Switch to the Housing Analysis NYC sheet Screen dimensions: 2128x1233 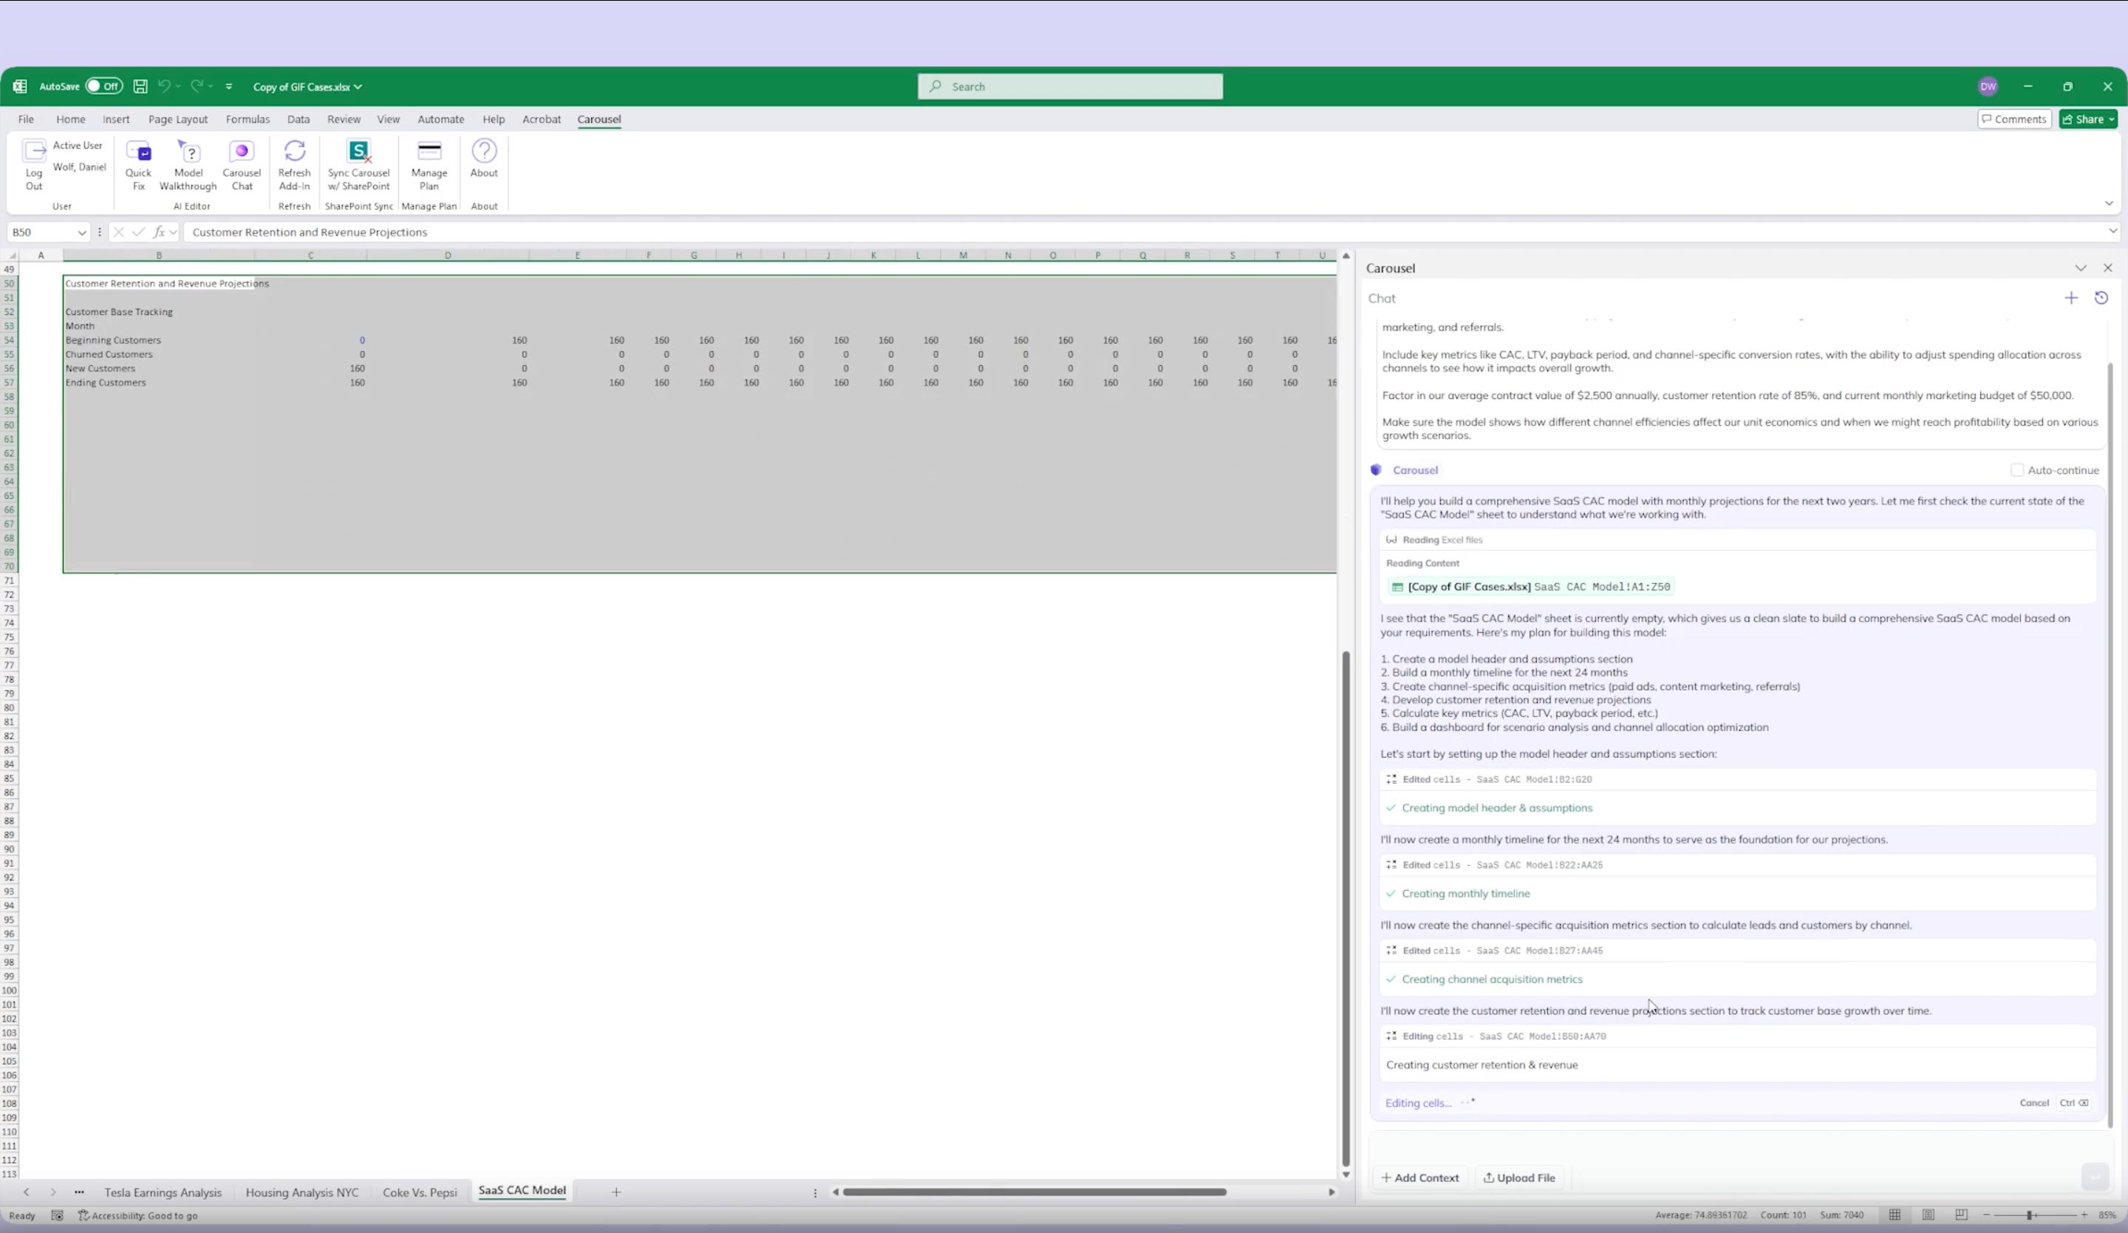coord(301,1192)
